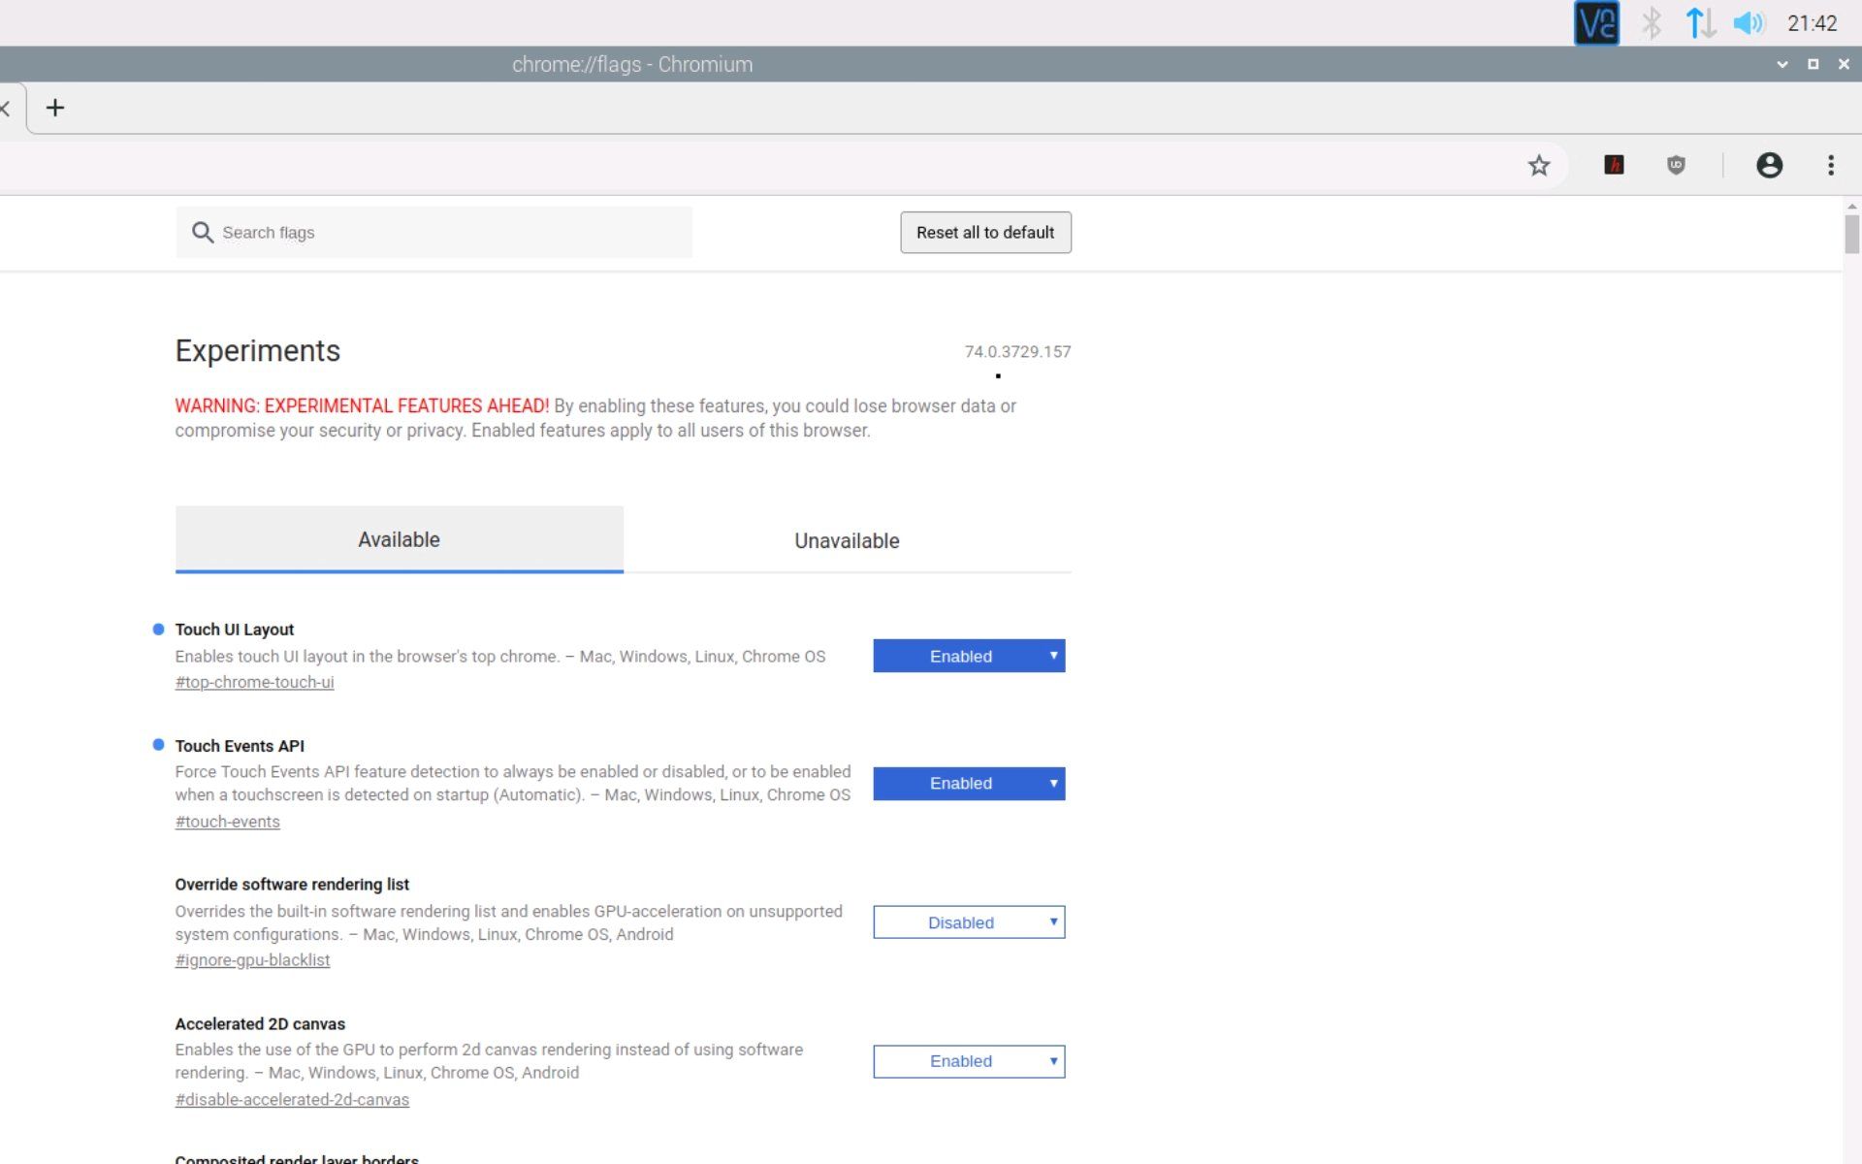The width and height of the screenshot is (1862, 1164).
Task: Switch to the Unavailable tab
Action: (x=847, y=540)
